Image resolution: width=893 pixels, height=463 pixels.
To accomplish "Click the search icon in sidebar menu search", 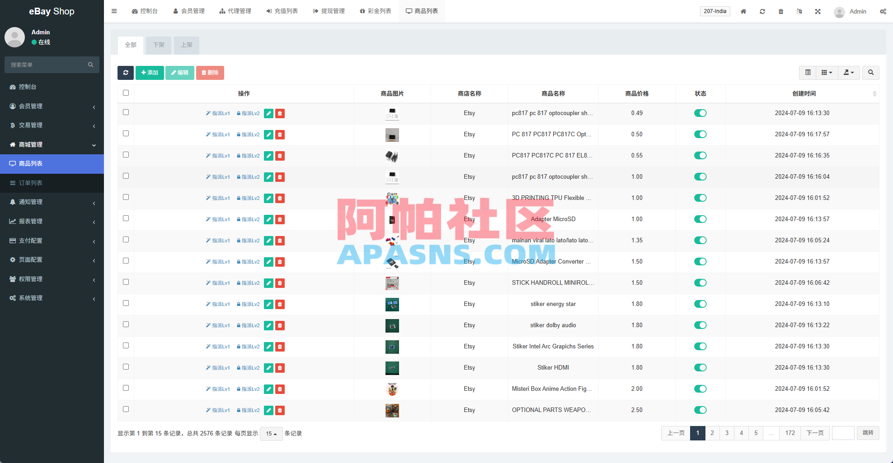I will pos(90,65).
